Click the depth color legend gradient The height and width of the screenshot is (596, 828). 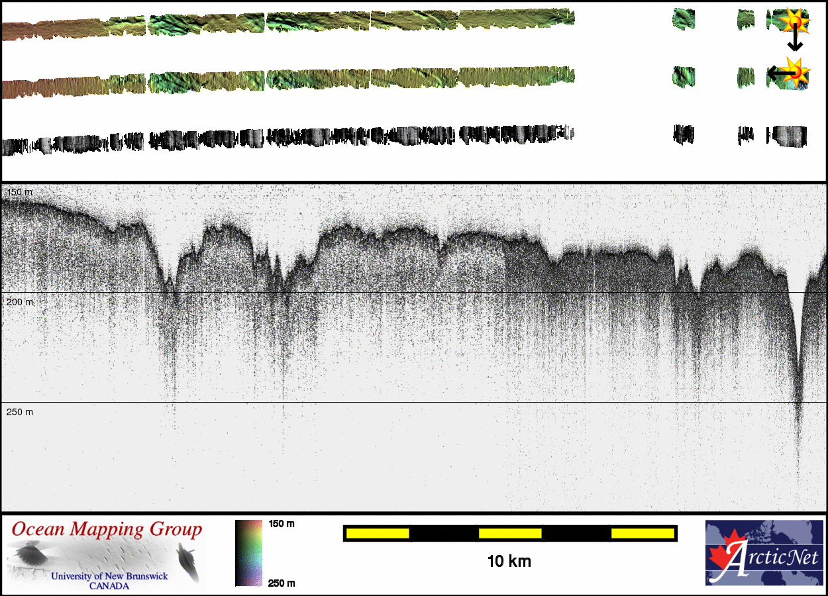tap(248, 553)
